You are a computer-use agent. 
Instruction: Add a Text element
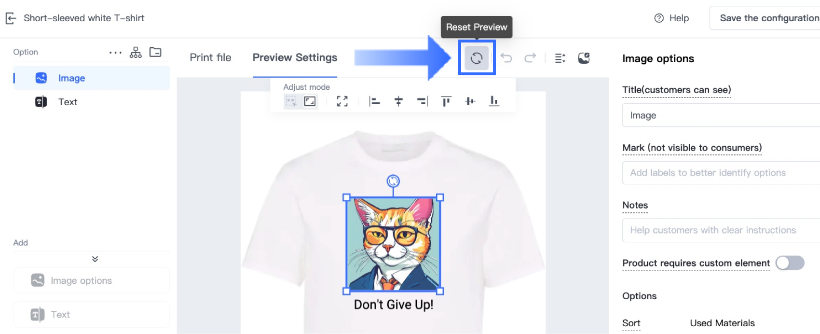[92, 315]
